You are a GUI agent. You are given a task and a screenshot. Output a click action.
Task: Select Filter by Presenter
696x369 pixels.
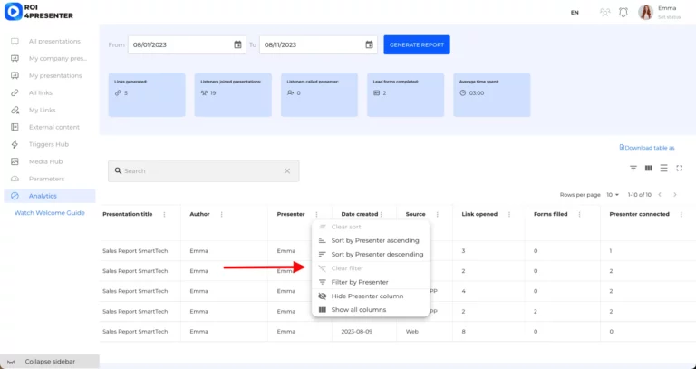[x=371, y=282]
